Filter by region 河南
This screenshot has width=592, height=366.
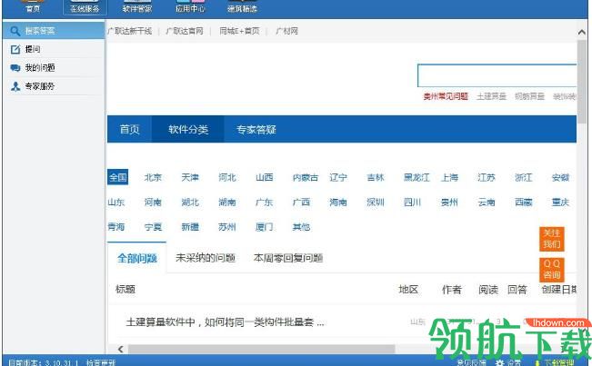(x=153, y=202)
